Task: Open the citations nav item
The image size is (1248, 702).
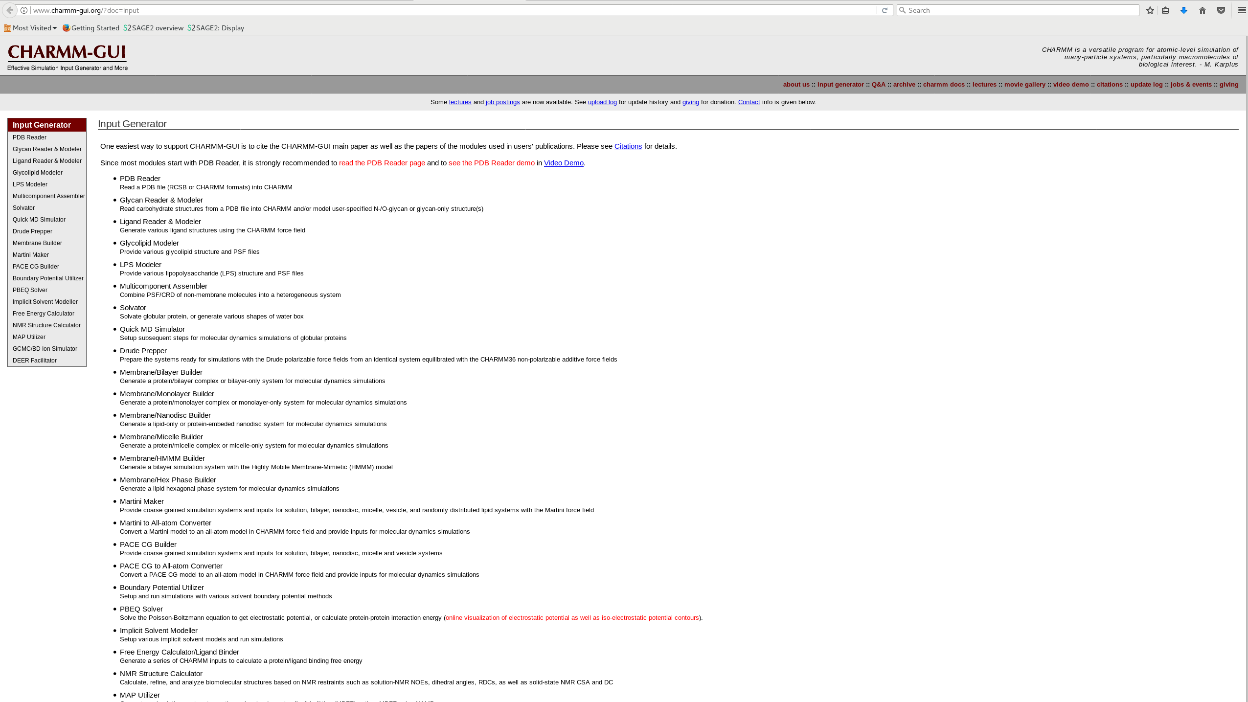Action: coord(1110,85)
